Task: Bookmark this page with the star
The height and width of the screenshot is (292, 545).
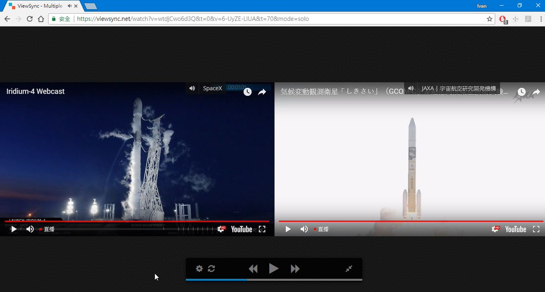Action: (489, 19)
